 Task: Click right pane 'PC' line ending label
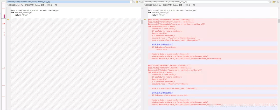point(194,5)
